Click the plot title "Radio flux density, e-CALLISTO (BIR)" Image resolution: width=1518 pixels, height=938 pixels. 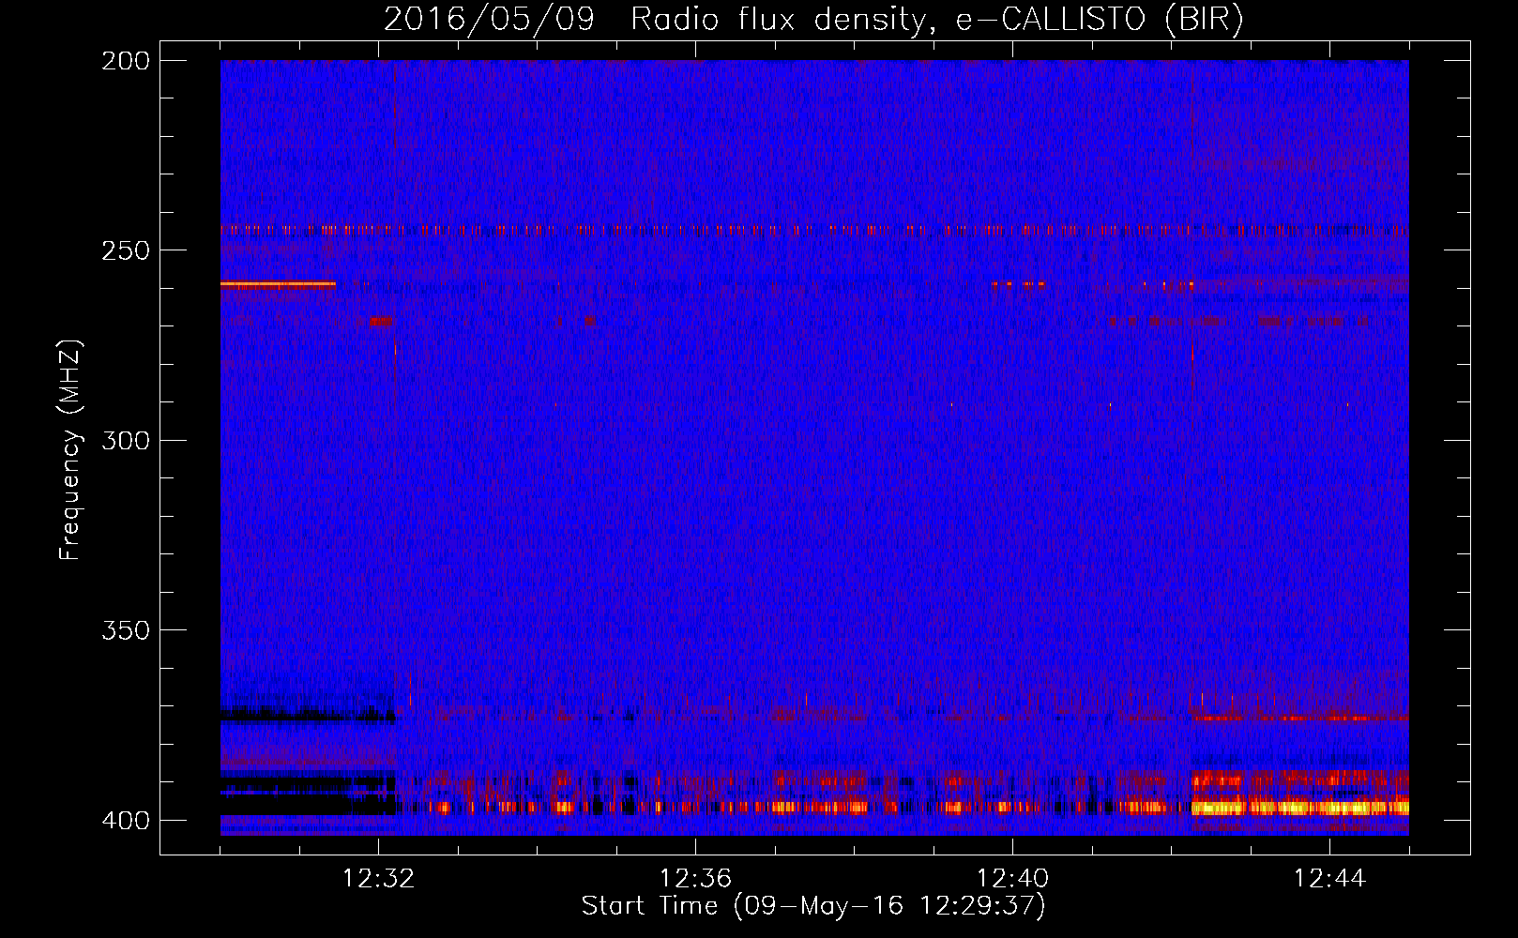936,20
